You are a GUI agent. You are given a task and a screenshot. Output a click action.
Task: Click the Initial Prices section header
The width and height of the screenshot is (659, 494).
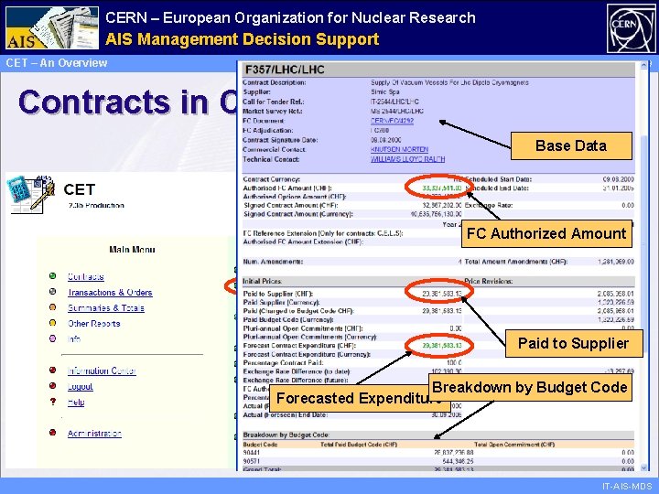coord(263,281)
